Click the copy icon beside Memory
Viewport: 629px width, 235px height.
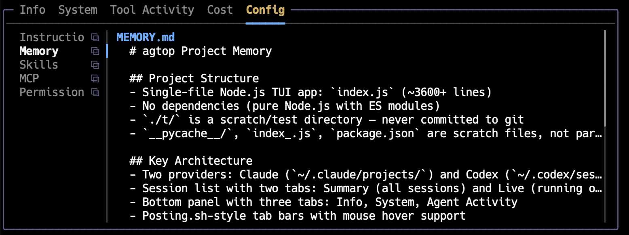[95, 51]
